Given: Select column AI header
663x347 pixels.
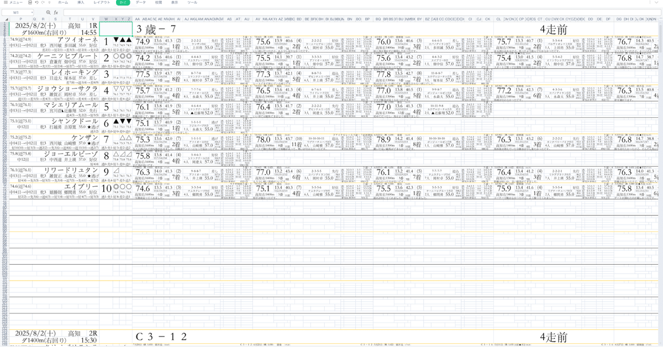Looking at the screenshot, I should [x=178, y=19].
